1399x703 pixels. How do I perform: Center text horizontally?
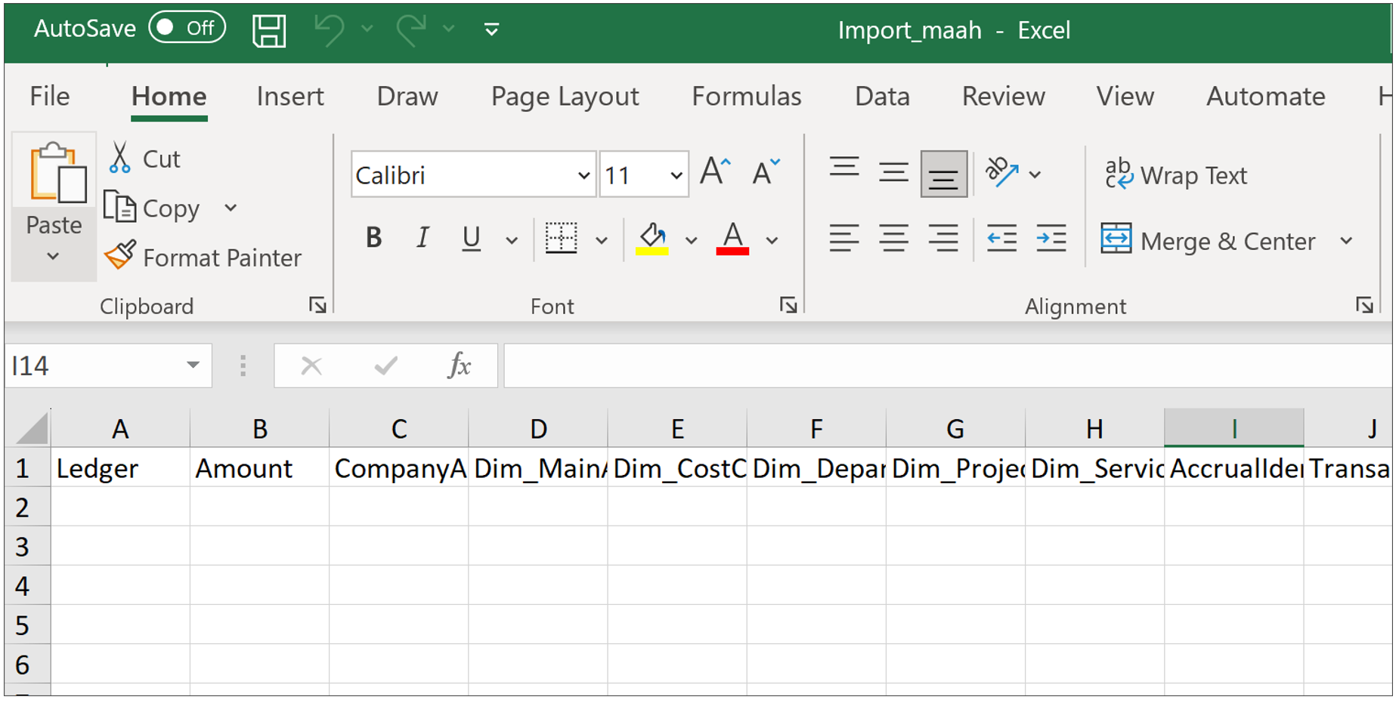pos(893,239)
